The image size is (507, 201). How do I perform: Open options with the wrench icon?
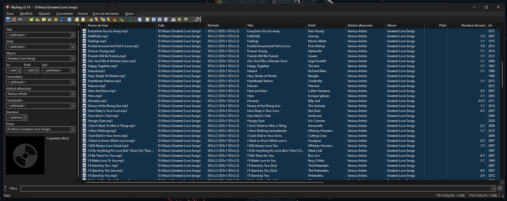[197, 19]
